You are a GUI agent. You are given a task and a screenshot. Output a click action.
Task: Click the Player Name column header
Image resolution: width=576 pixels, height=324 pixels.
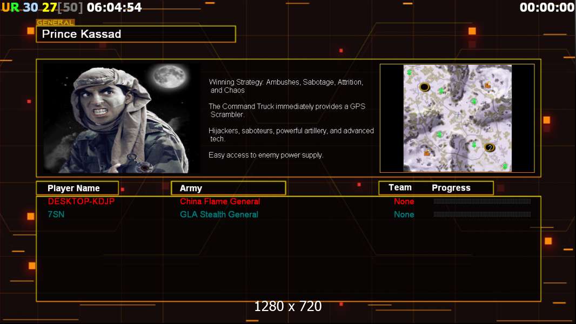[x=77, y=188]
